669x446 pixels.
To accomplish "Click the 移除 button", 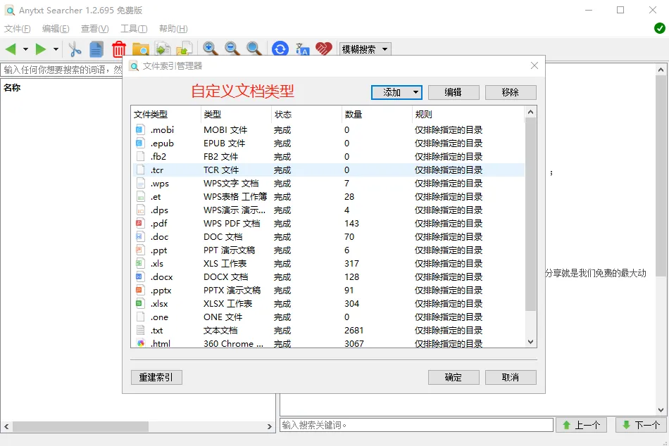I will click(511, 93).
